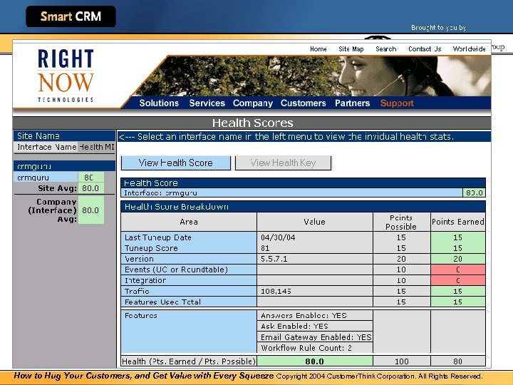The image size is (513, 385).
Task: Click the 108,145 traffic value
Action: (276, 291)
